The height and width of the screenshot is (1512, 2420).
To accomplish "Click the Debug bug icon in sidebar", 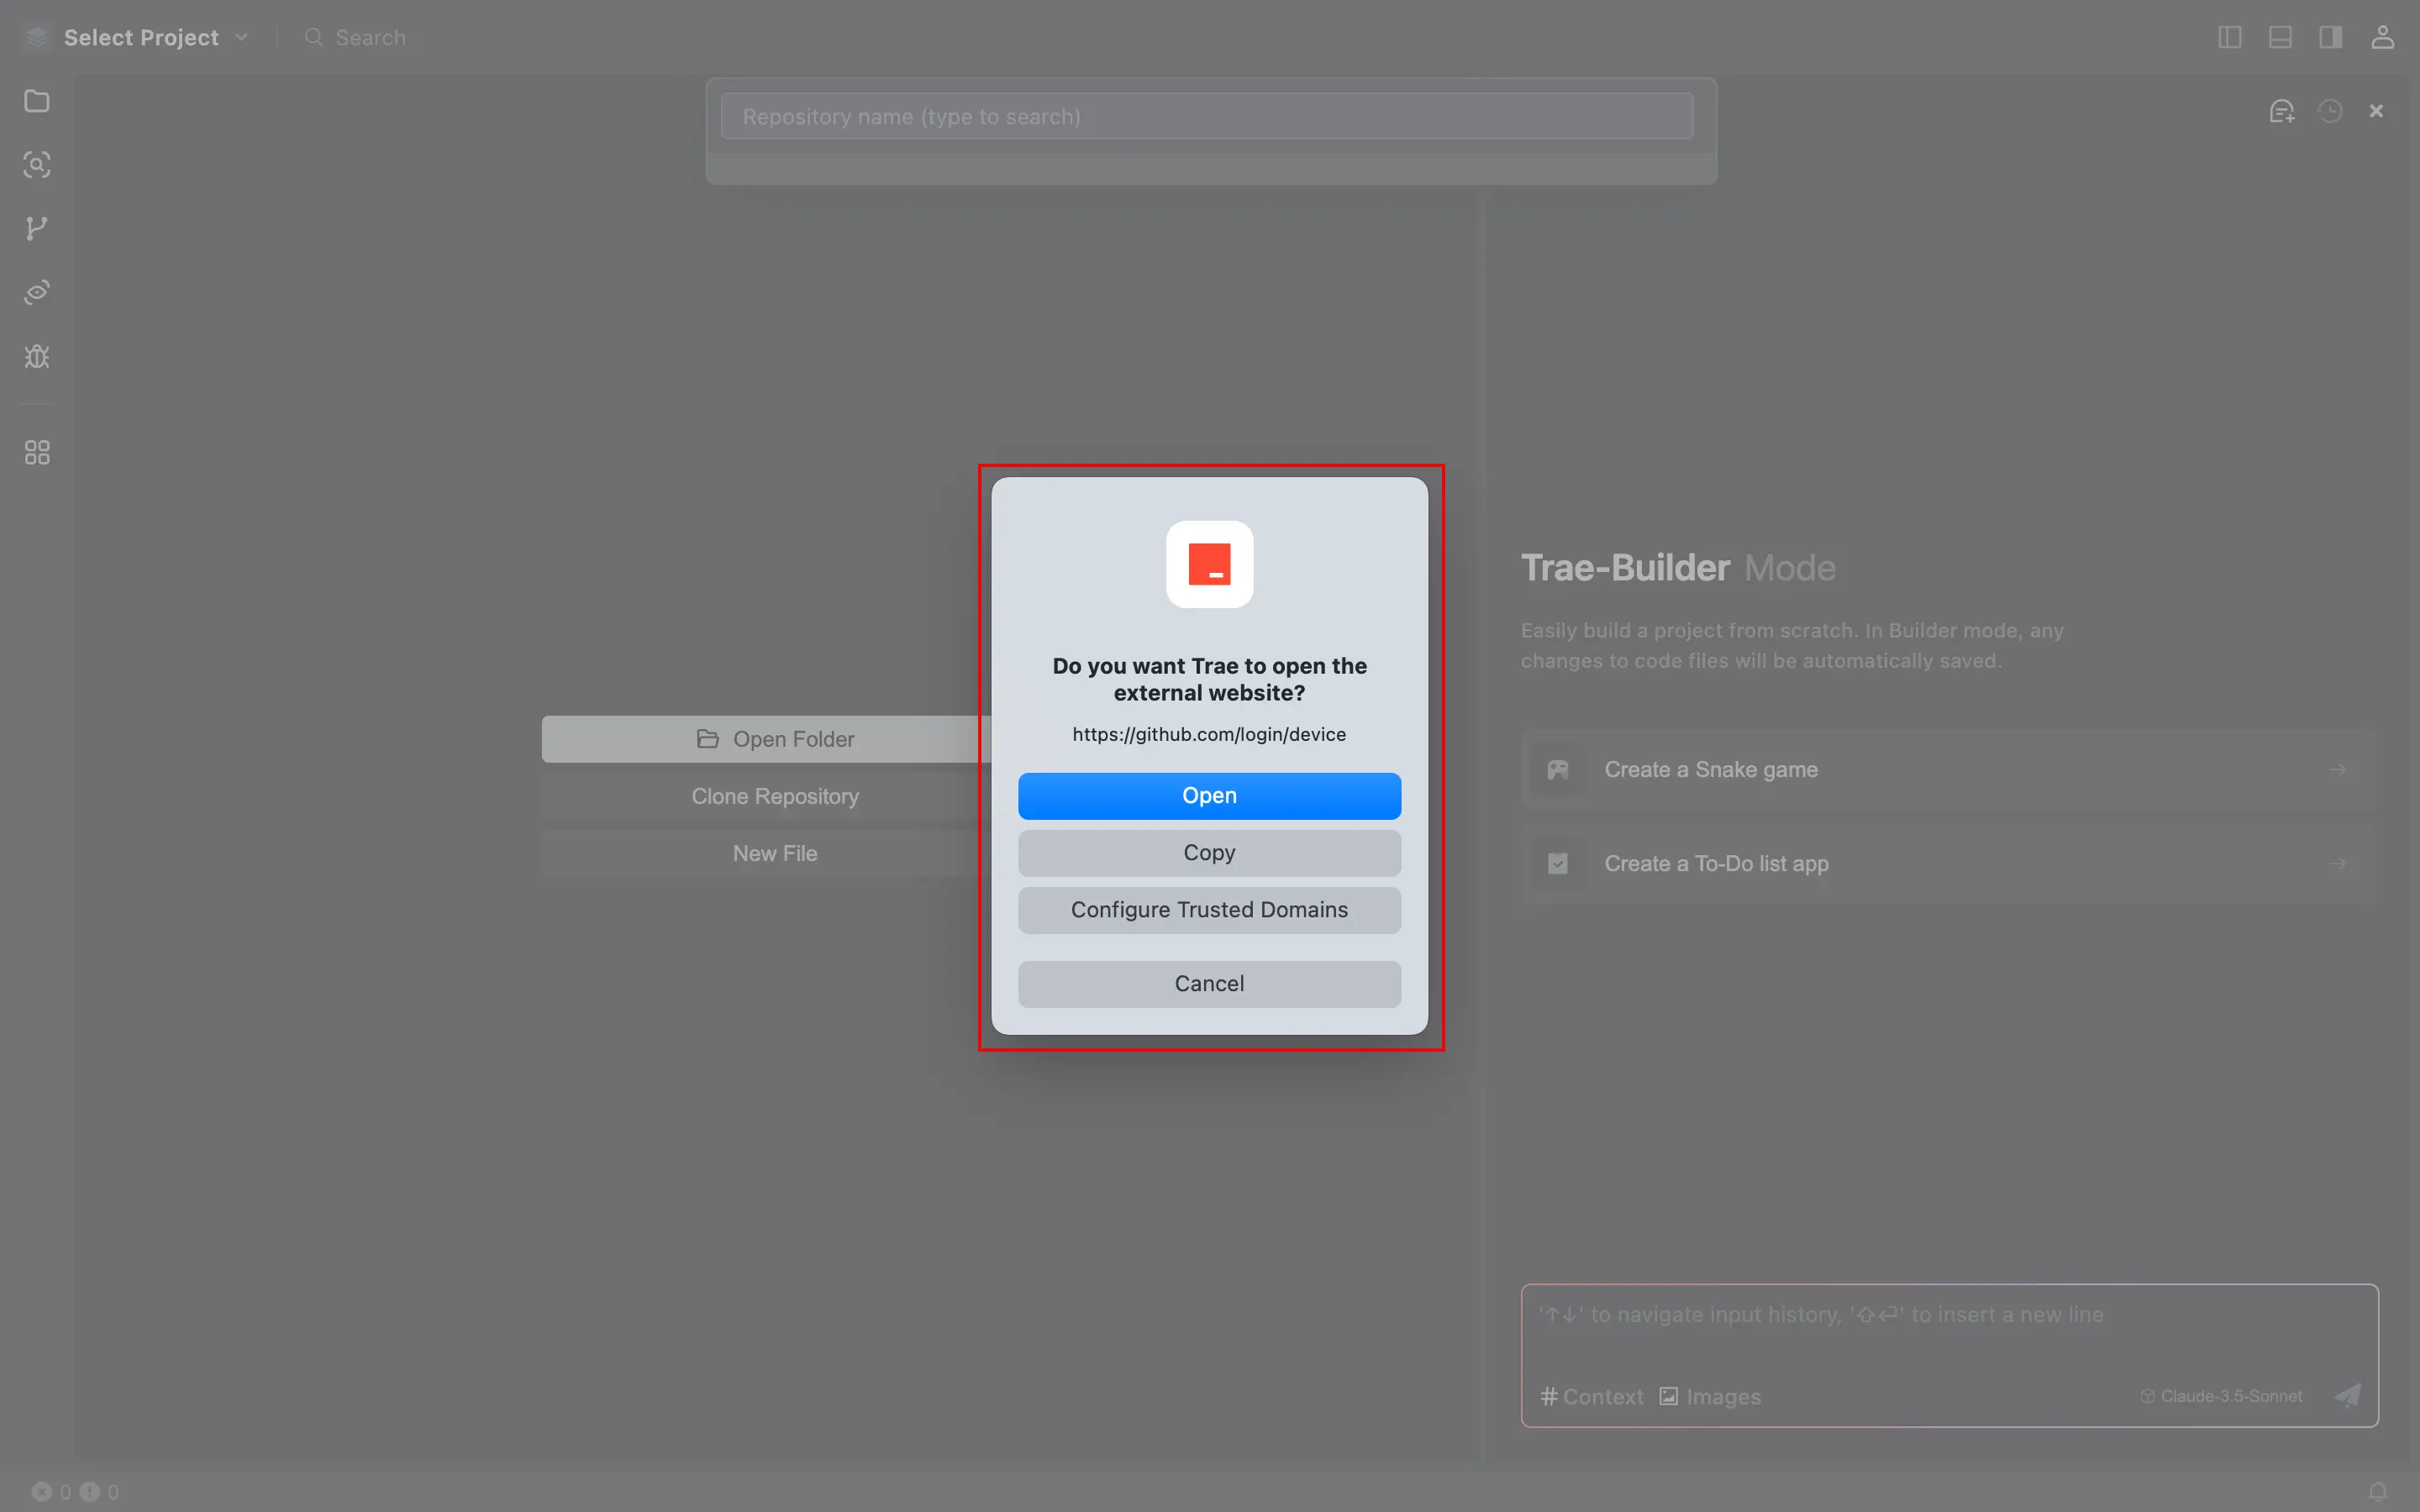I will [x=37, y=357].
